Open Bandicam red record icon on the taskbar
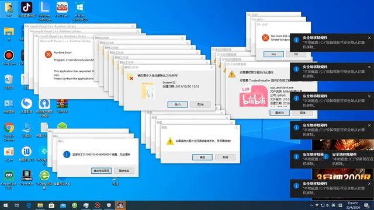The image size is (374, 210). point(98,205)
